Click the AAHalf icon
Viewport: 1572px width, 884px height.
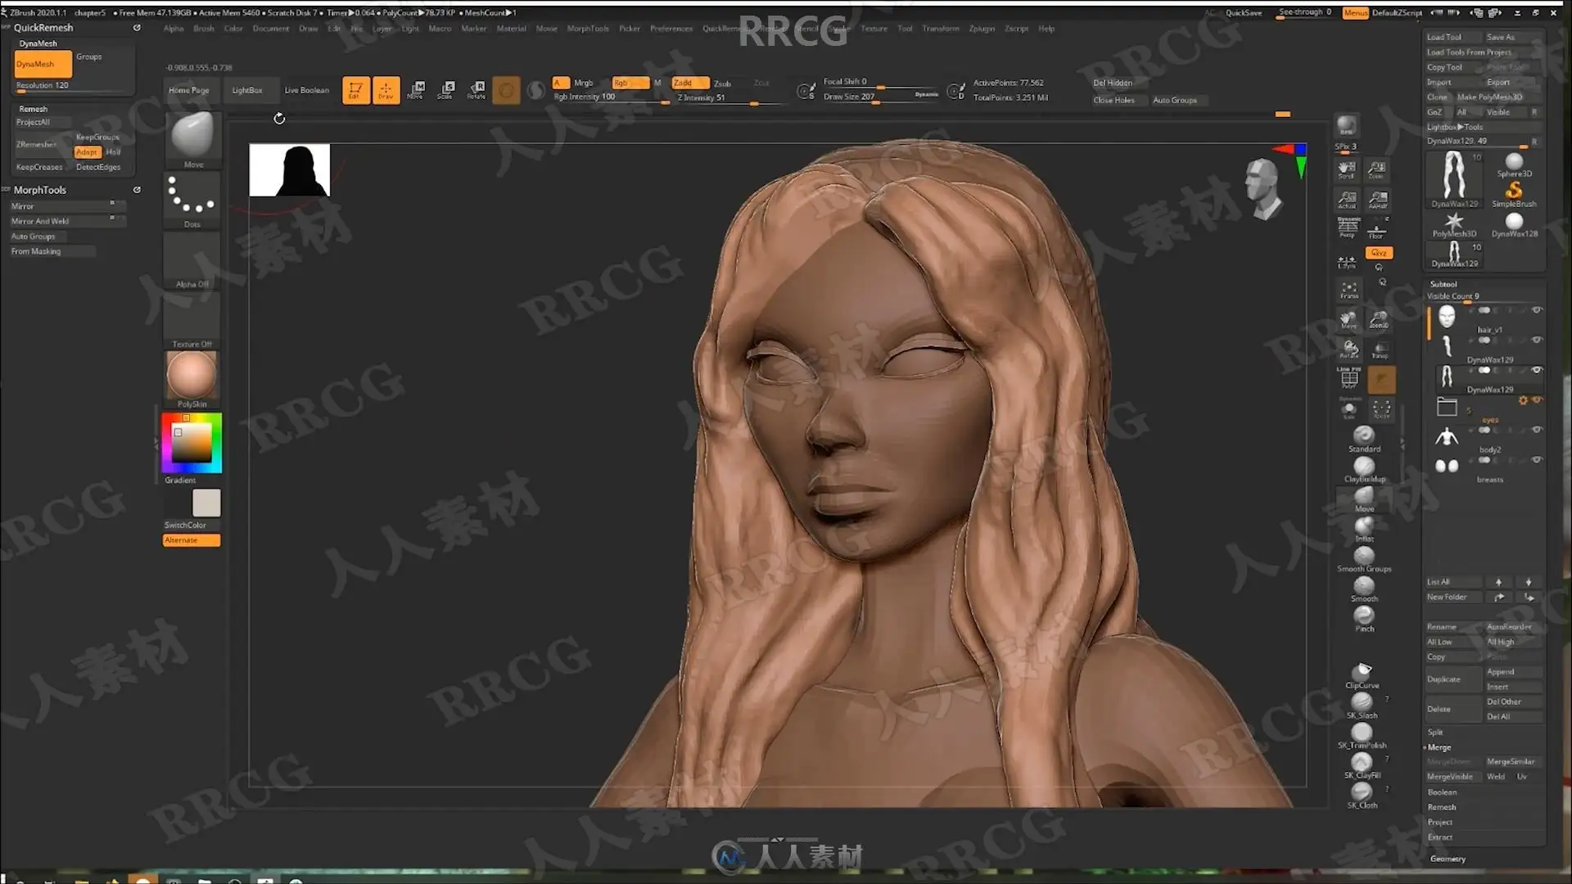tap(1377, 200)
